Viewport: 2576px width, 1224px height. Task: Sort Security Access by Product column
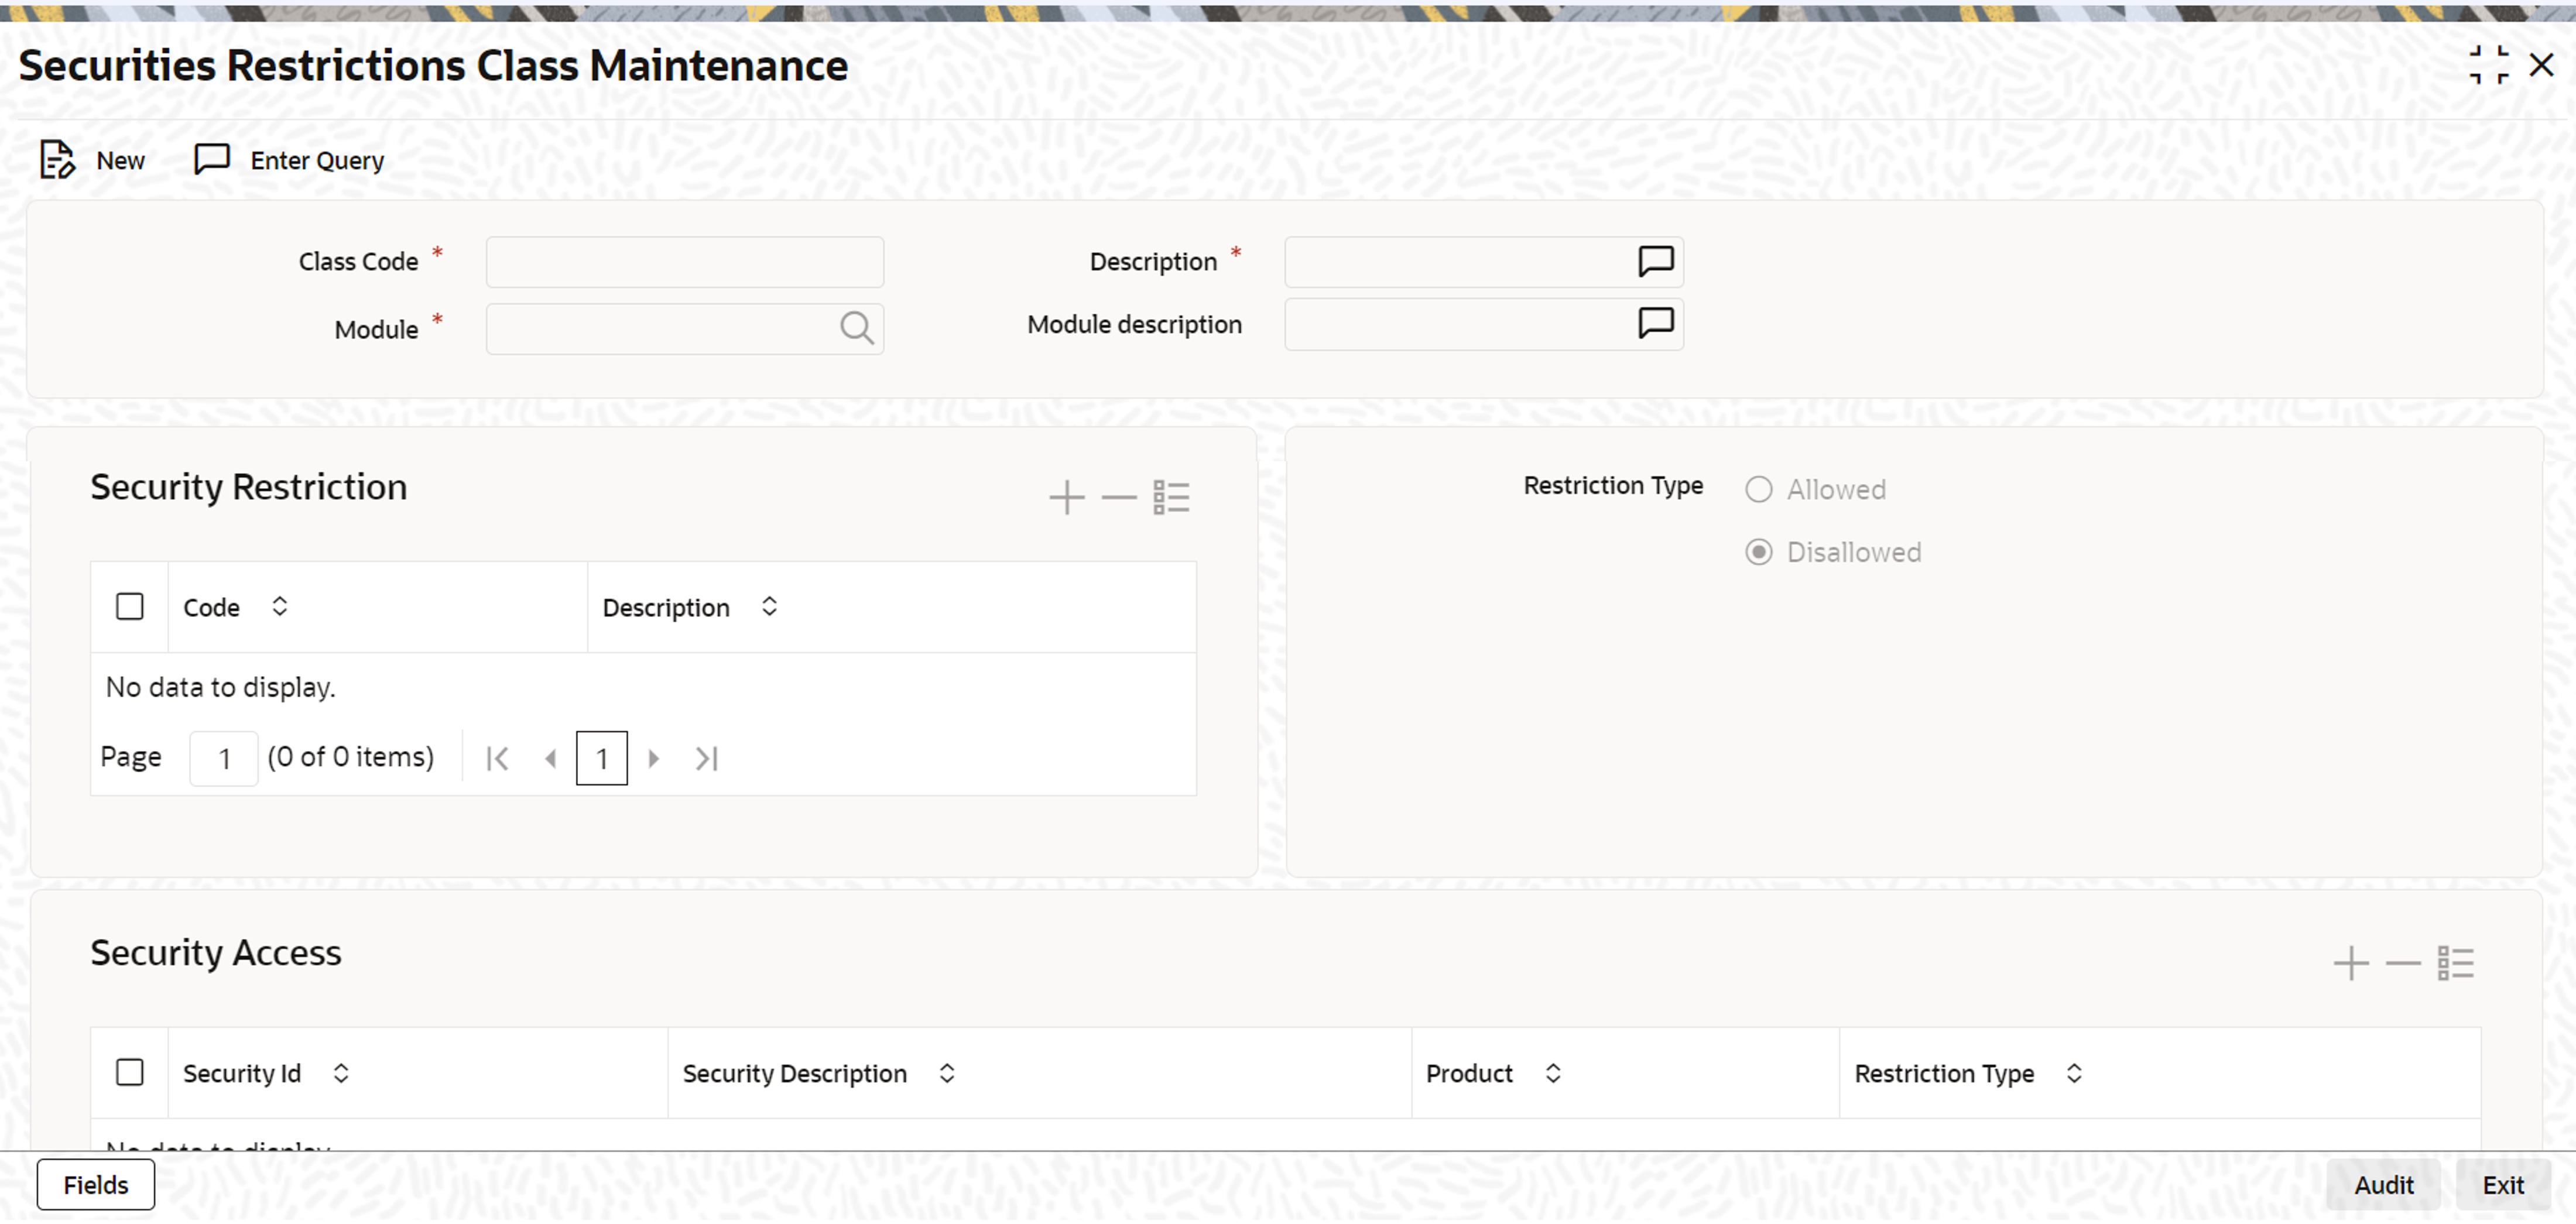tap(1552, 1073)
